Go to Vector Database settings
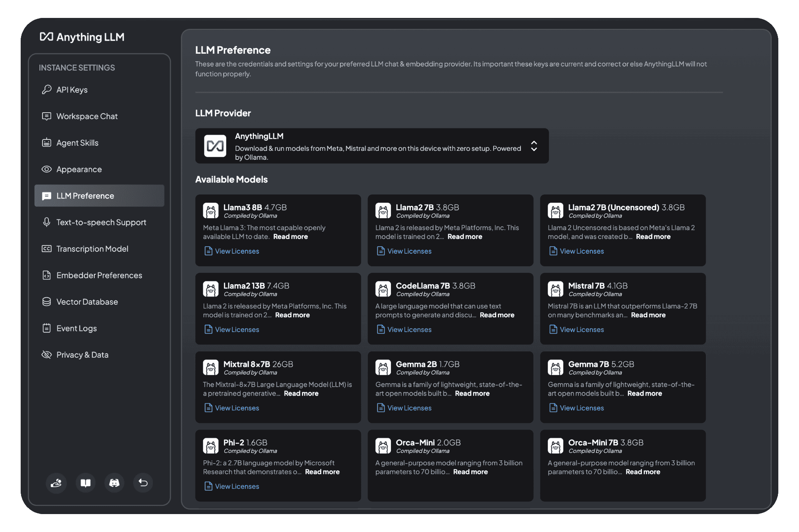The image size is (799, 532). [87, 302]
